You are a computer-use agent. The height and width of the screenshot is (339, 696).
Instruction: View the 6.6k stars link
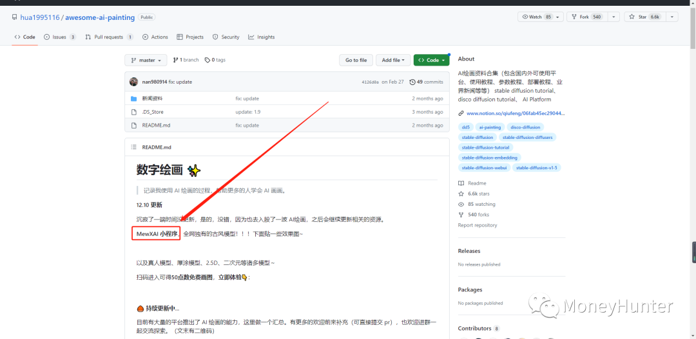click(x=474, y=194)
